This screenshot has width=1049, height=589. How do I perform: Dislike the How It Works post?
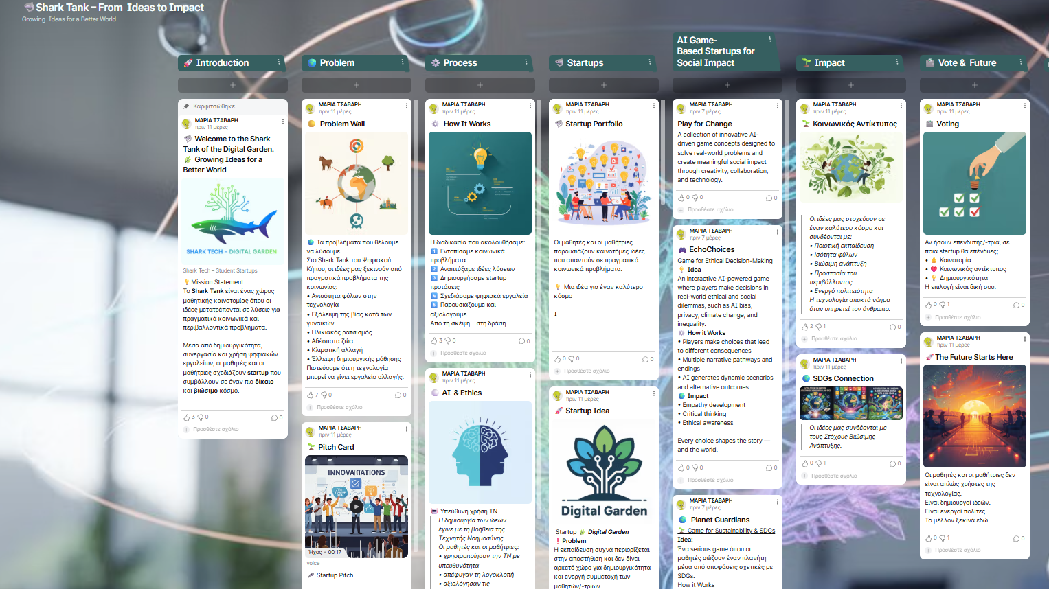(x=448, y=340)
